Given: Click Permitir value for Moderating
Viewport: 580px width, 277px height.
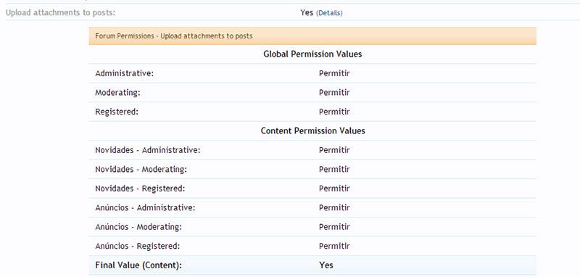Looking at the screenshot, I should 334,93.
